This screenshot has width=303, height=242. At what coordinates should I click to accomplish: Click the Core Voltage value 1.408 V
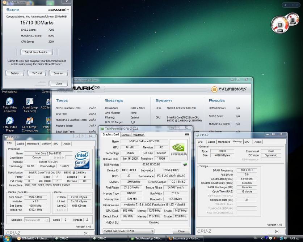64,166
